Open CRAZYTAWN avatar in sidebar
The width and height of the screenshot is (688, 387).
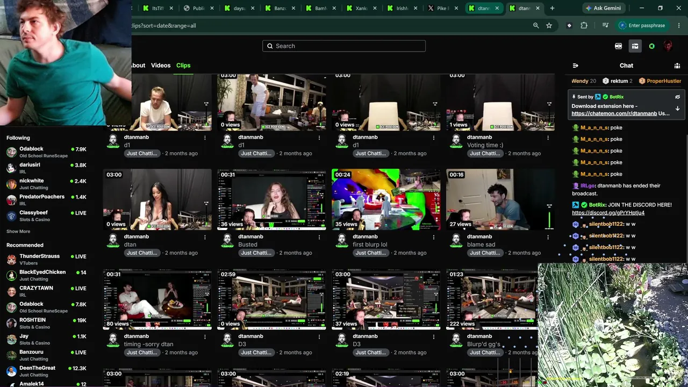pos(11,291)
